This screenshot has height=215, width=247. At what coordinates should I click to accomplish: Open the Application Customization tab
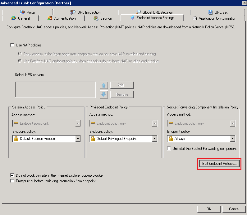tap(214, 18)
